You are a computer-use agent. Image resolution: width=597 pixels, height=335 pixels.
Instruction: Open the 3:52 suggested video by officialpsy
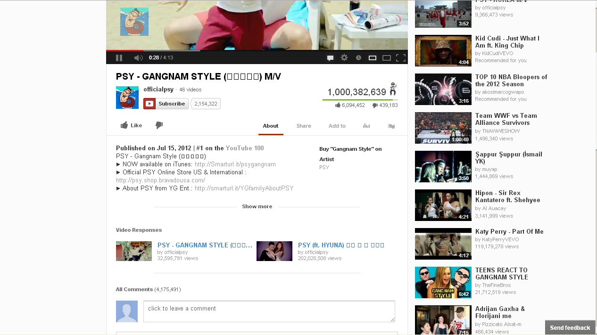(x=443, y=14)
